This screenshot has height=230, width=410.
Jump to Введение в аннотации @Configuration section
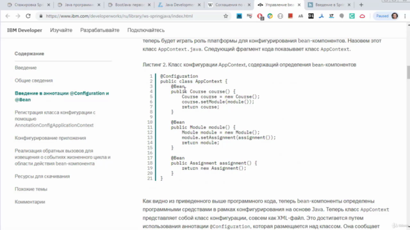point(61,96)
